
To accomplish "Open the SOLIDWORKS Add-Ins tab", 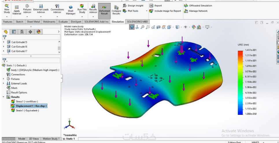I will click(x=96, y=22).
